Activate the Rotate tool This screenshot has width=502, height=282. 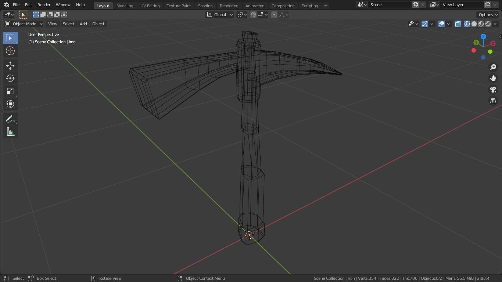10,78
